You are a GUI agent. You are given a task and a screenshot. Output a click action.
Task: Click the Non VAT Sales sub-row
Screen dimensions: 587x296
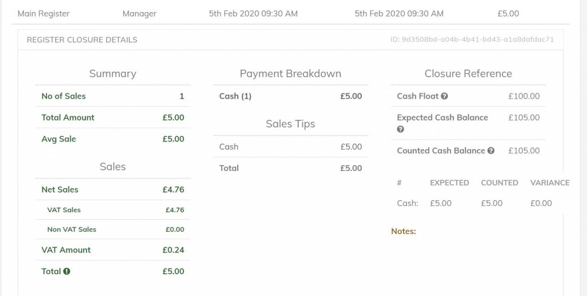click(72, 229)
